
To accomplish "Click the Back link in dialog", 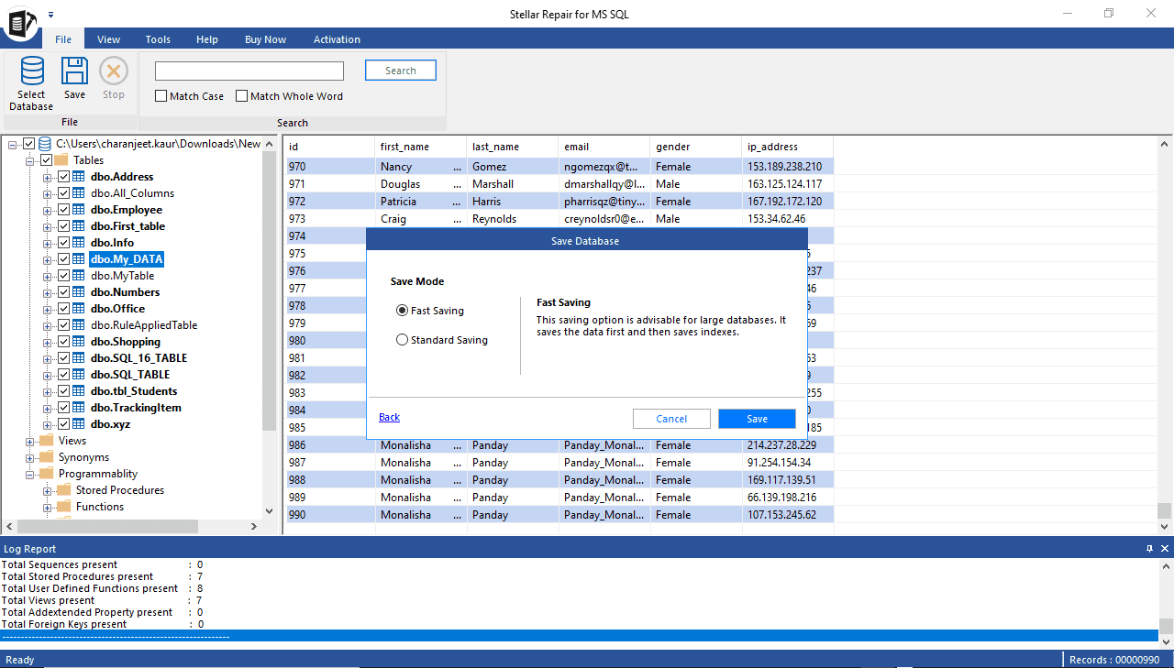I will pyautogui.click(x=389, y=418).
